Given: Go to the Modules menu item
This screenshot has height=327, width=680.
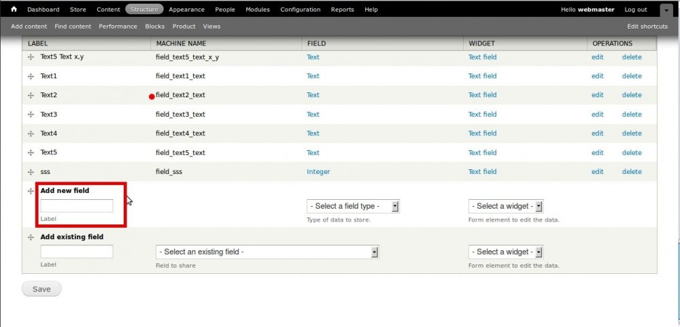Looking at the screenshot, I should point(257,10).
